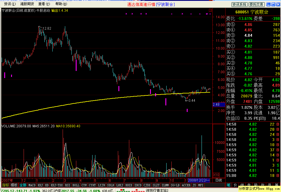Click the PE(动) 10.4 value
The image size is (281, 192).
click(276, 118)
